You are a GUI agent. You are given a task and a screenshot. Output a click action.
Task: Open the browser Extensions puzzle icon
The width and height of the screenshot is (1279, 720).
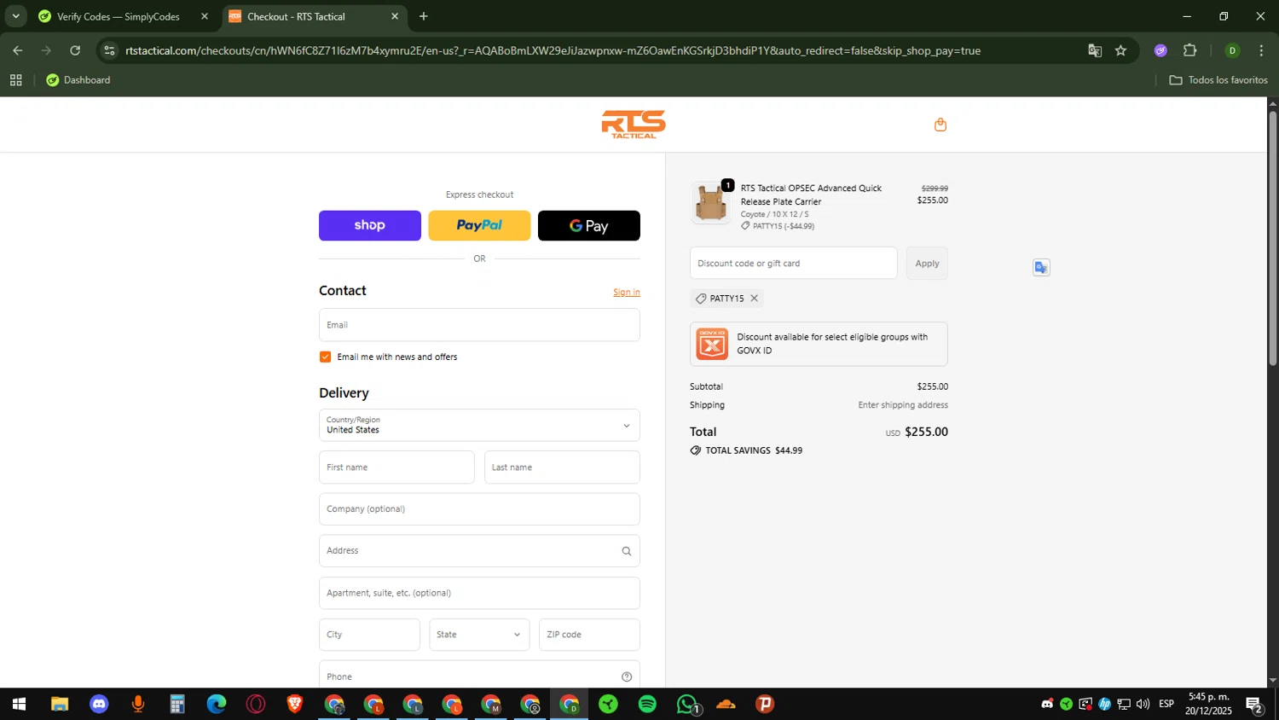(x=1190, y=51)
